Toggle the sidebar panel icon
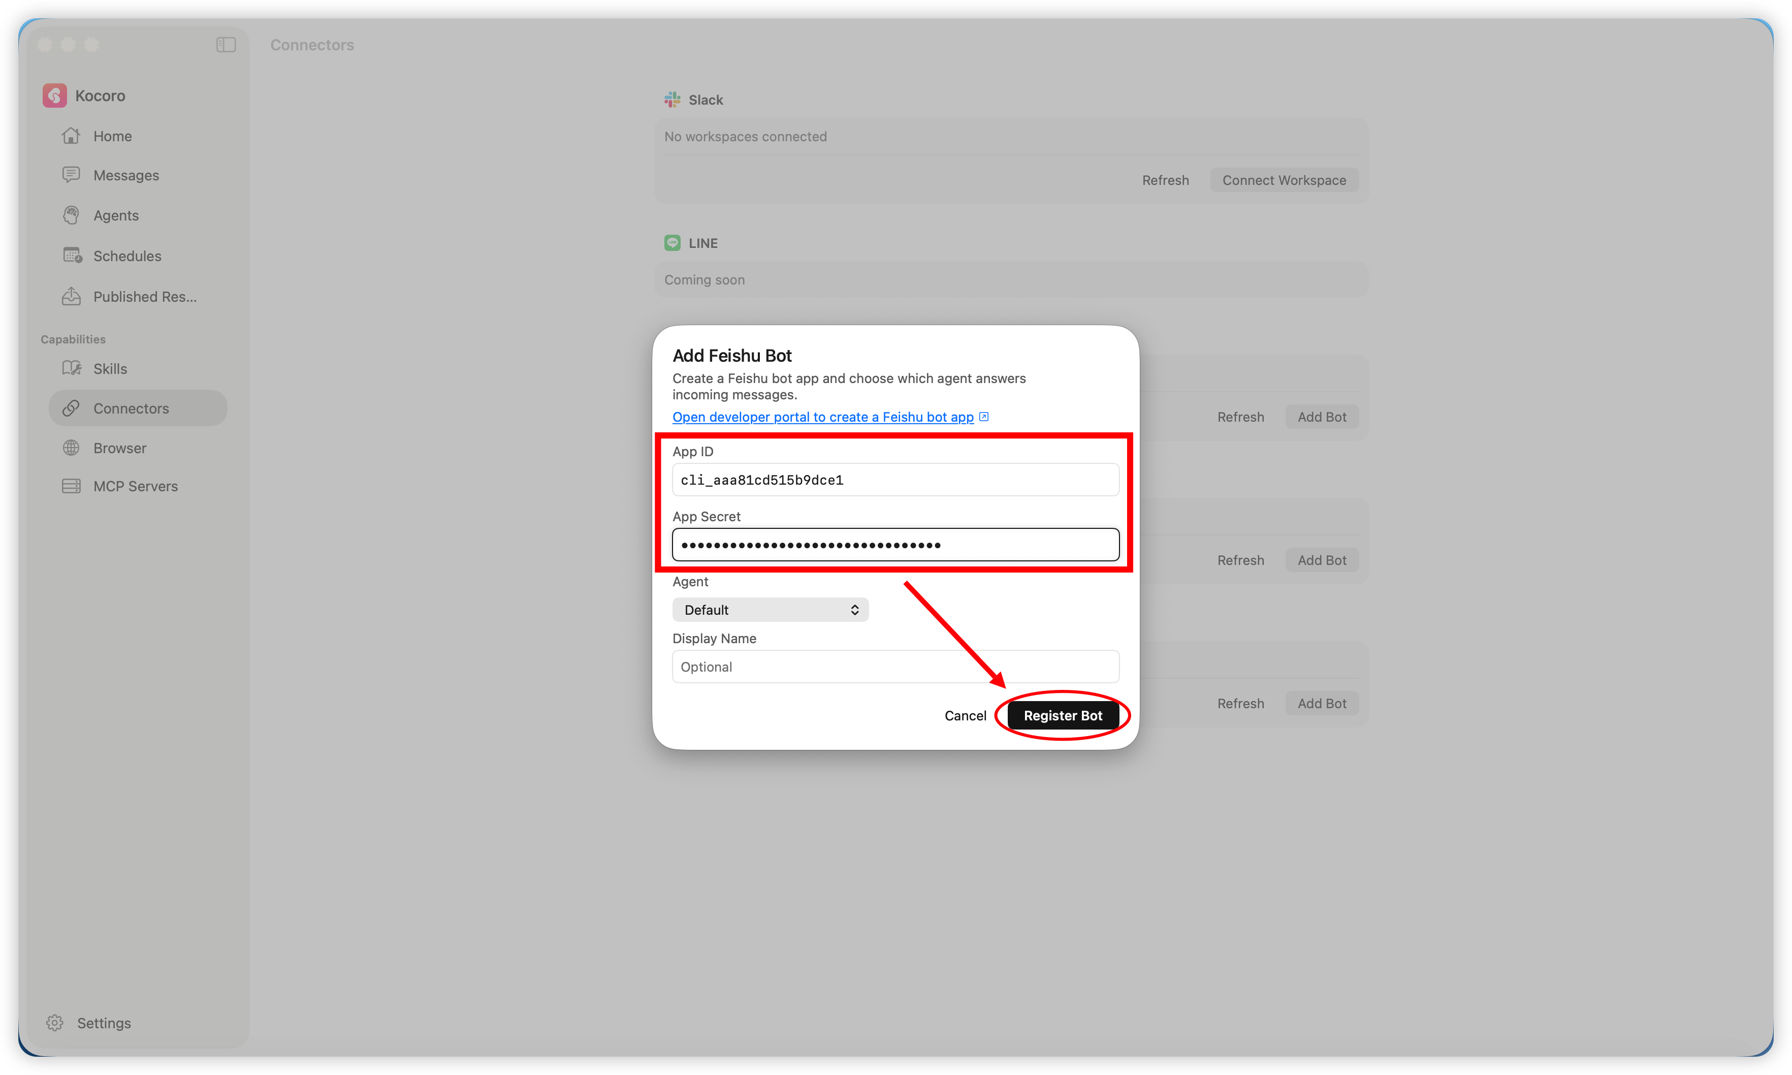This screenshot has width=1792, height=1075. pos(226,45)
